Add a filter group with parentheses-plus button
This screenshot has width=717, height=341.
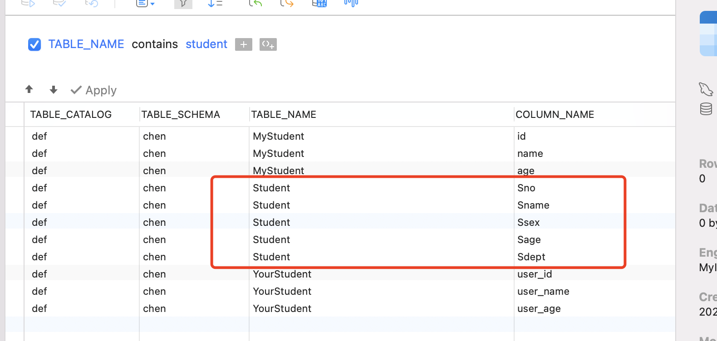click(268, 44)
